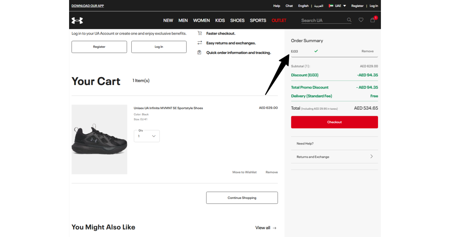Click the You Might Also Like heading

pos(103,227)
